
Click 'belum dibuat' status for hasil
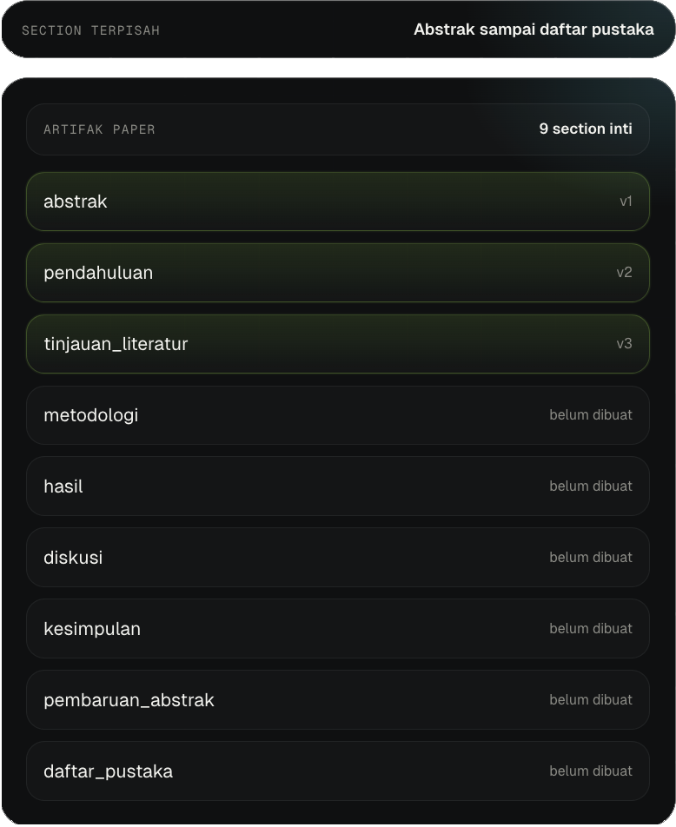point(591,486)
